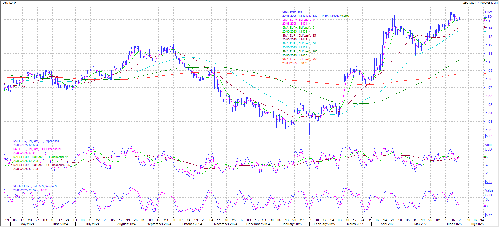This screenshot has width=499, height=227.
Task: Click the dark green SMA 100 diamond marker
Action: pyautogui.click(x=485, y=60)
